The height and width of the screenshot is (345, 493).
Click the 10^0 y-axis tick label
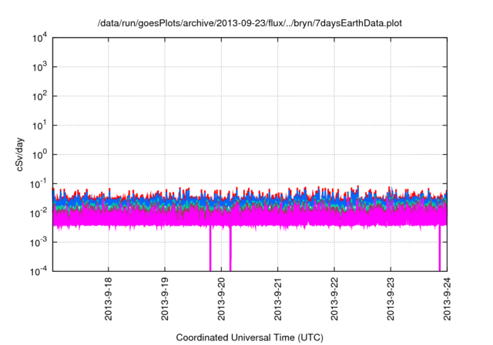(39, 154)
